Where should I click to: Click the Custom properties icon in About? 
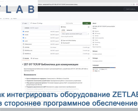(x=93, y=38)
